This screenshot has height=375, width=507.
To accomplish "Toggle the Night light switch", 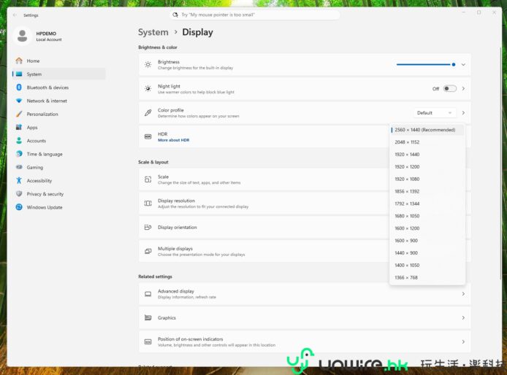I will [x=450, y=88].
